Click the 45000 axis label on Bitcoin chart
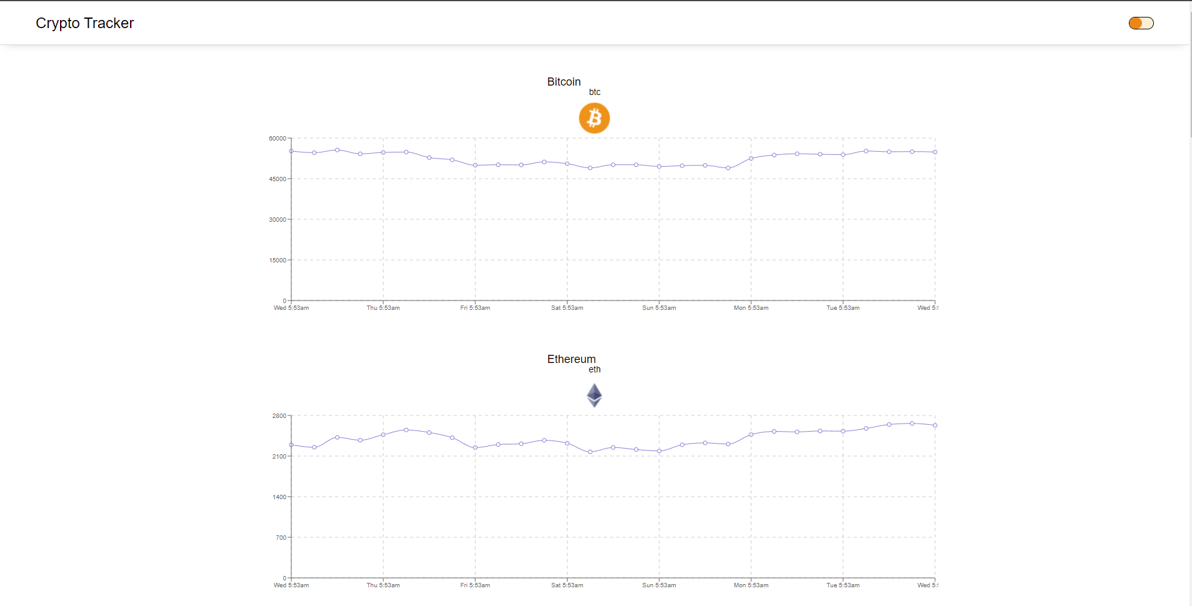1192x606 pixels. click(x=278, y=179)
